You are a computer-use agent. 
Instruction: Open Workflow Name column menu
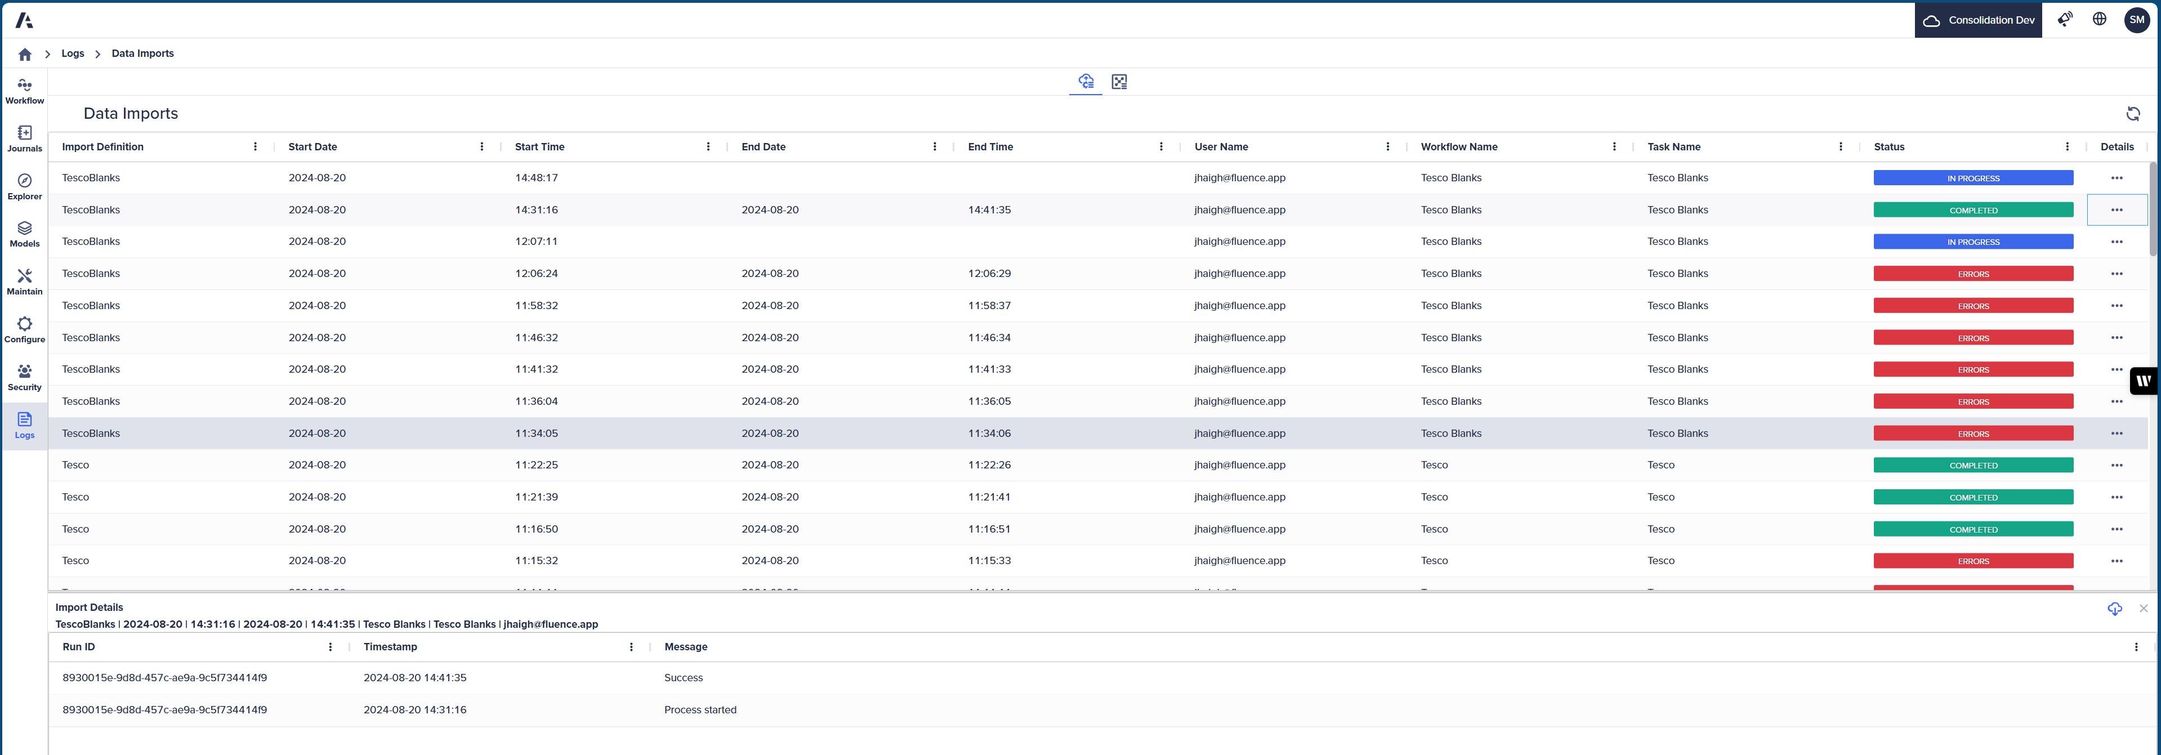coord(1614,147)
